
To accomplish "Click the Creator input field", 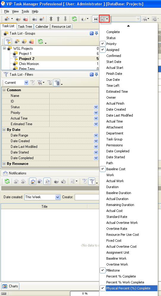I will pos(87,197).
